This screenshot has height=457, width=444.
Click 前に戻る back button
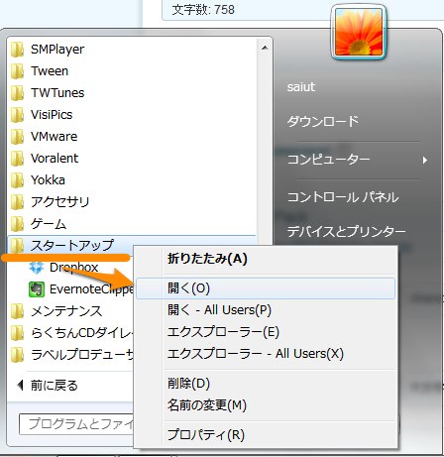click(48, 386)
